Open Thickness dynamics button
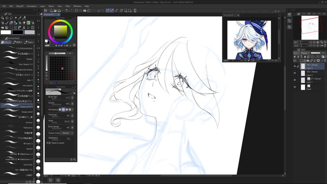The image size is (327, 184). (72, 115)
